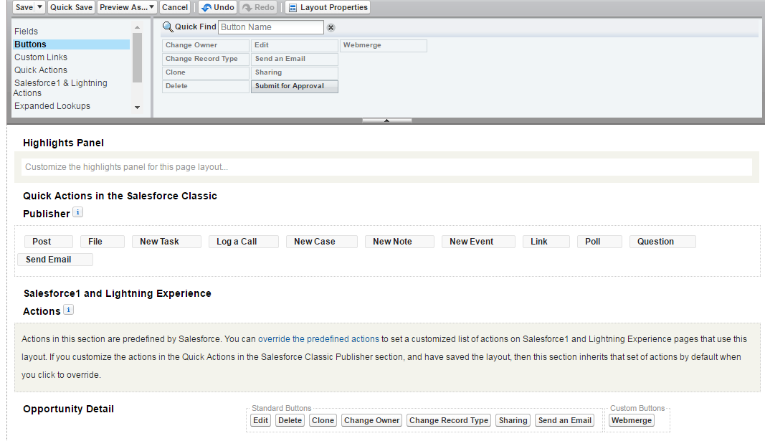Image resolution: width=765 pixels, height=441 pixels.
Task: Type in the Quick Find Button Name field
Action: click(x=270, y=27)
